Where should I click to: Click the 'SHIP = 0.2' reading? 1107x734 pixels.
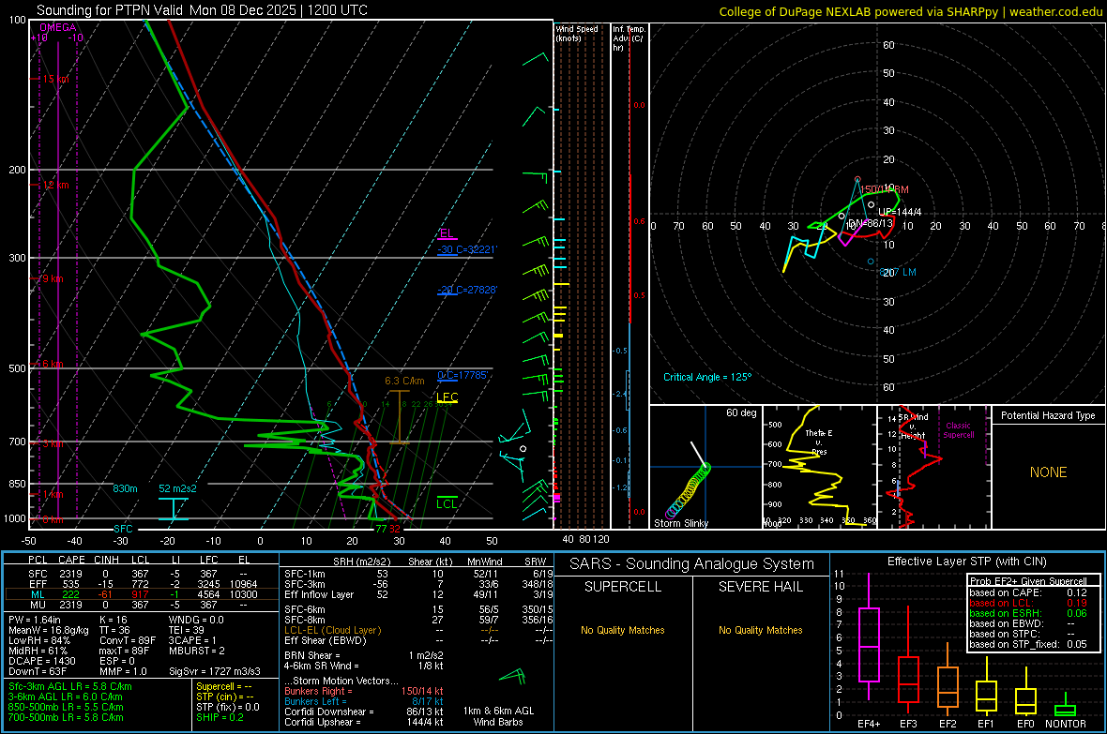[x=220, y=717]
